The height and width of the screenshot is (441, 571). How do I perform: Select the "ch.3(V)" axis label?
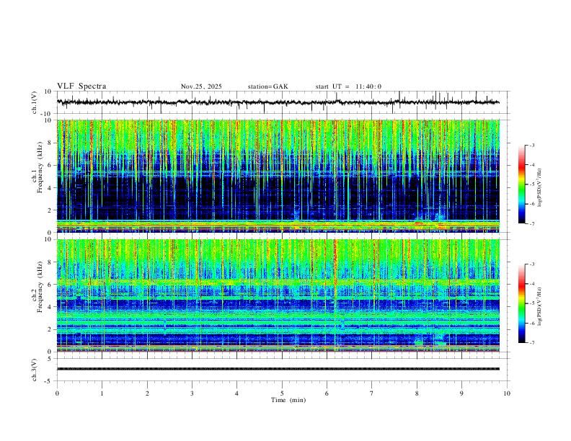point(35,370)
